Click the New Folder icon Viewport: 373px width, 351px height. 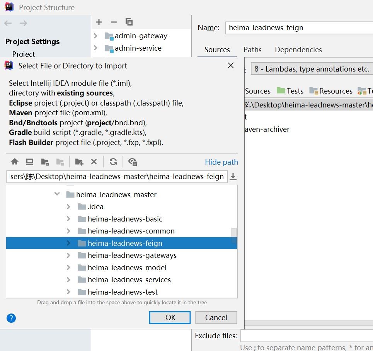(79, 162)
